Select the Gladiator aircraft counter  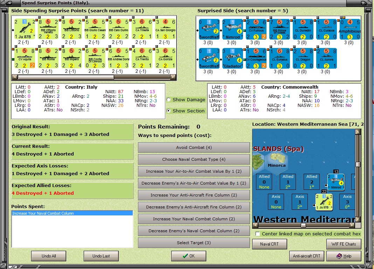(x=233, y=58)
